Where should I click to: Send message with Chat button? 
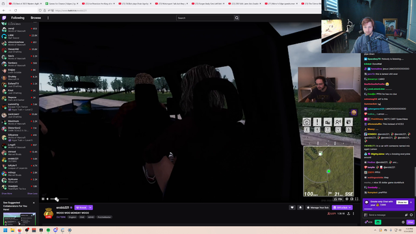click(410, 222)
